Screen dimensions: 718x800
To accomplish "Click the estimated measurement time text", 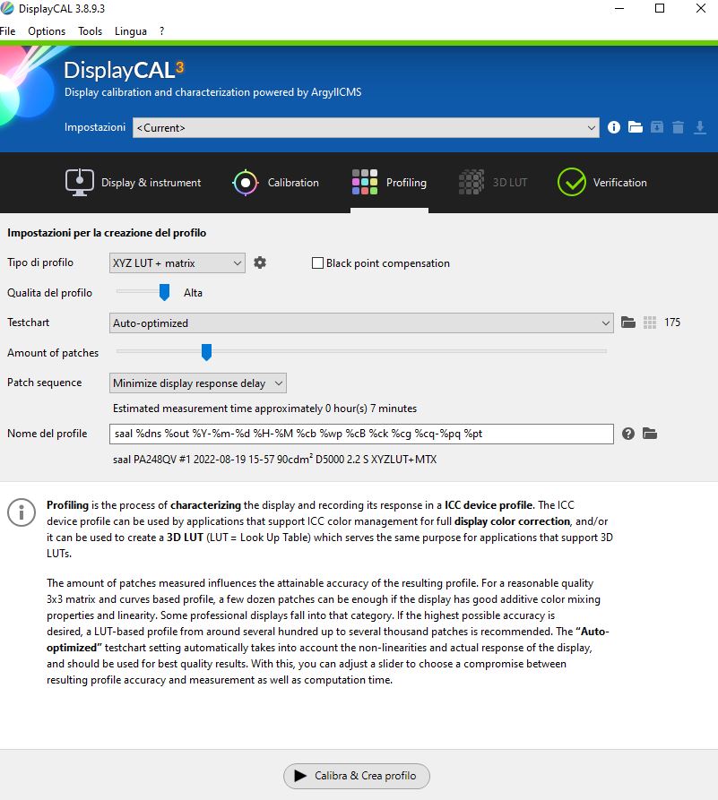I will tap(264, 409).
